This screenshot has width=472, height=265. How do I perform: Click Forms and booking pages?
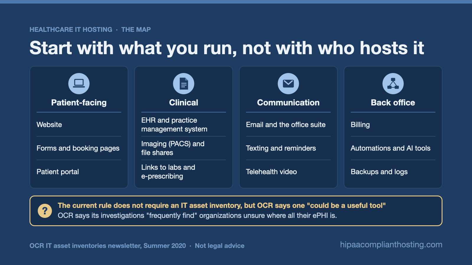(78, 148)
